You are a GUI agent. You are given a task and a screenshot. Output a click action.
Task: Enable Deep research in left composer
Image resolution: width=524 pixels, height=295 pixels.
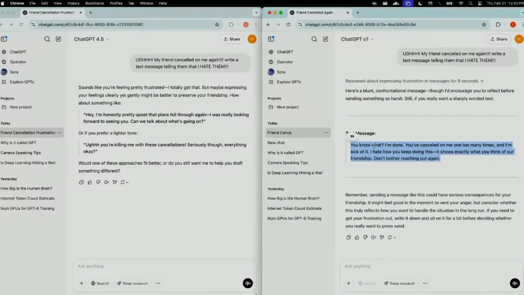coord(132,283)
